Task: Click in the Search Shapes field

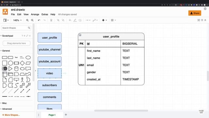Action: point(16,28)
